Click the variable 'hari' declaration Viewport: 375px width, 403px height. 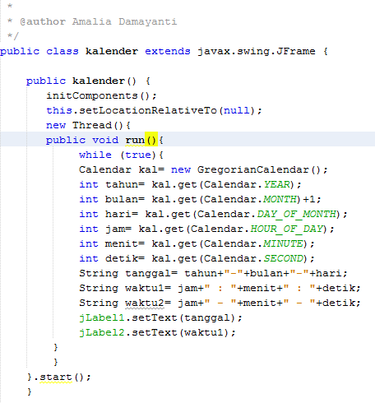[118, 214]
